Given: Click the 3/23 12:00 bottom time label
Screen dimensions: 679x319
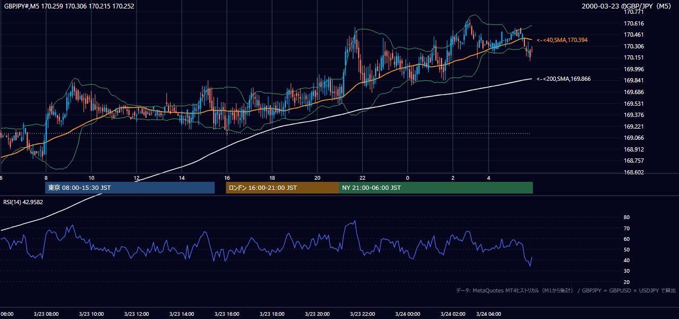Looking at the screenshot, I should (x=137, y=314).
